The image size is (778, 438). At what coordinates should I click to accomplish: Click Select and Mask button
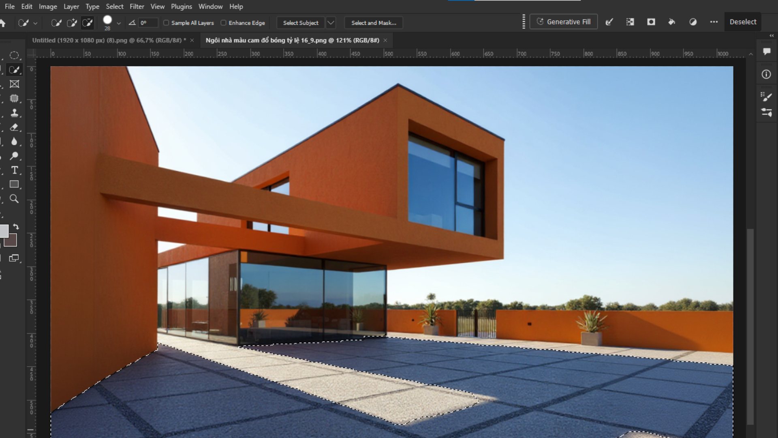(374, 23)
